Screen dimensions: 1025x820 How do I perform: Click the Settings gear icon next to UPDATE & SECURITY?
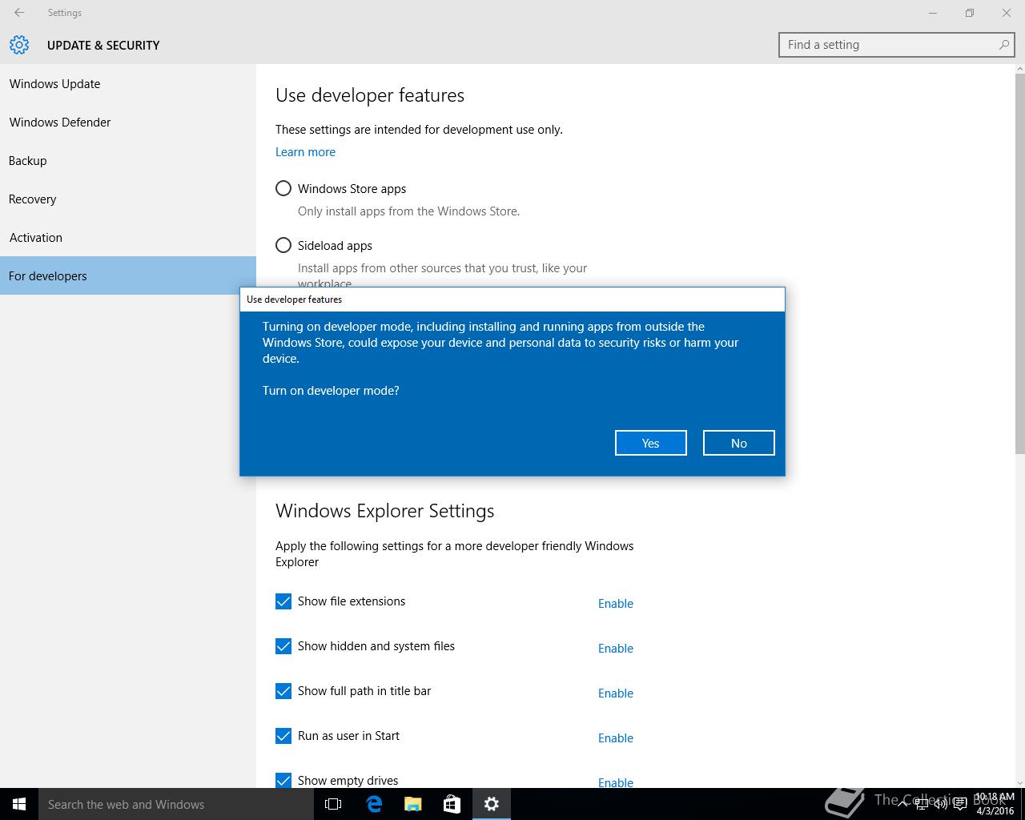(19, 45)
